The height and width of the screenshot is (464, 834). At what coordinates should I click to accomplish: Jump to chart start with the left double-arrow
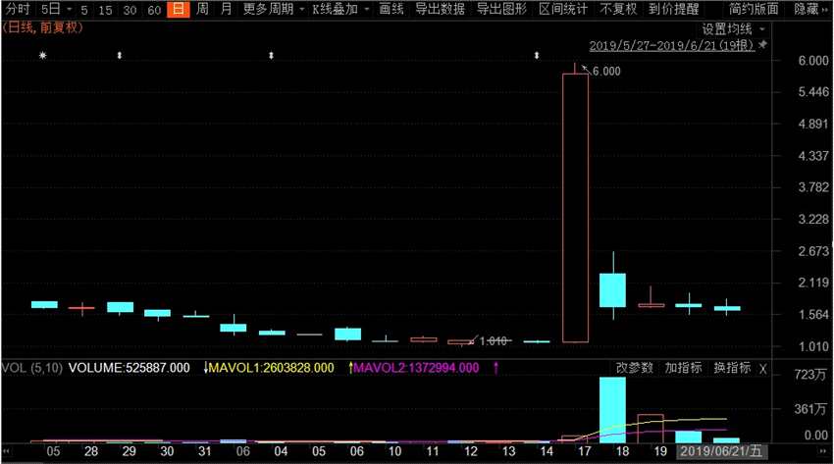point(7,452)
